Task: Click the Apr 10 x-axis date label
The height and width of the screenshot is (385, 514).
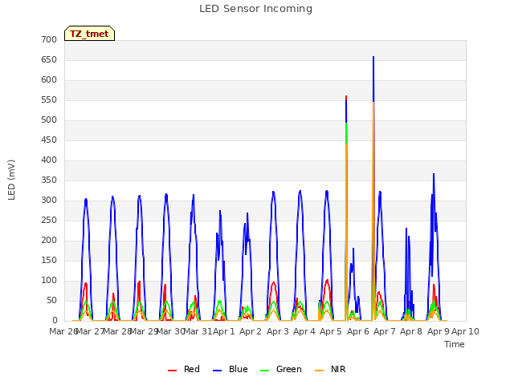Action: (465, 331)
